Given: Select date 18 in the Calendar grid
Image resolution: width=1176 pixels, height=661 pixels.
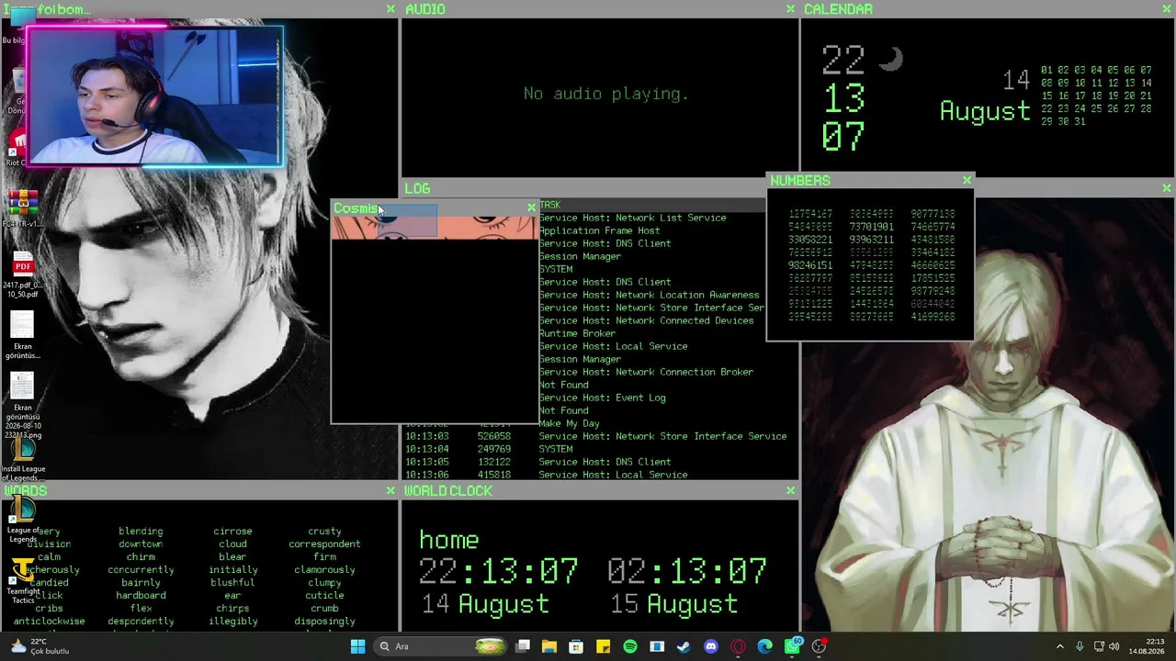Looking at the screenshot, I should pyautogui.click(x=1096, y=95).
